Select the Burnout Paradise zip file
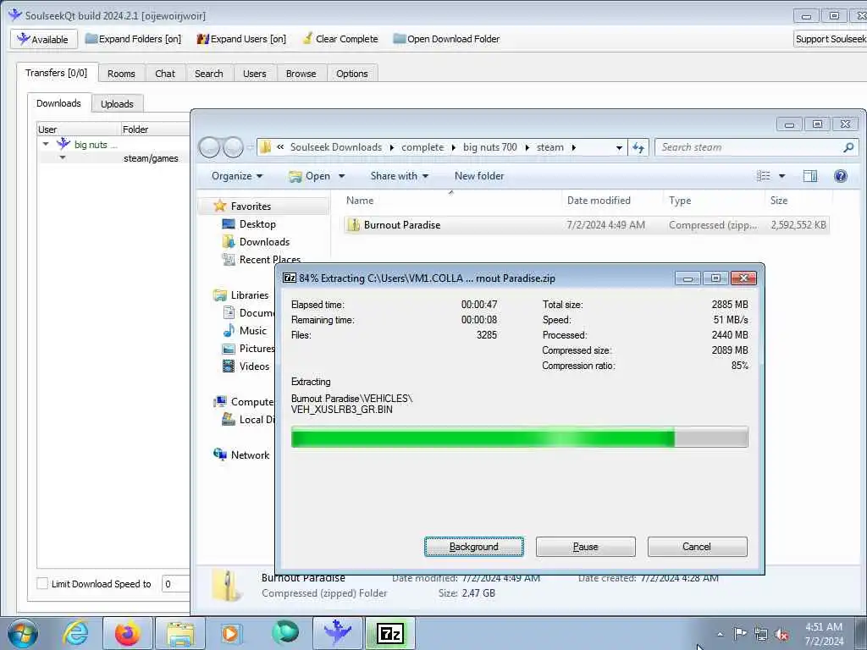This screenshot has height=650, width=867. click(586, 225)
